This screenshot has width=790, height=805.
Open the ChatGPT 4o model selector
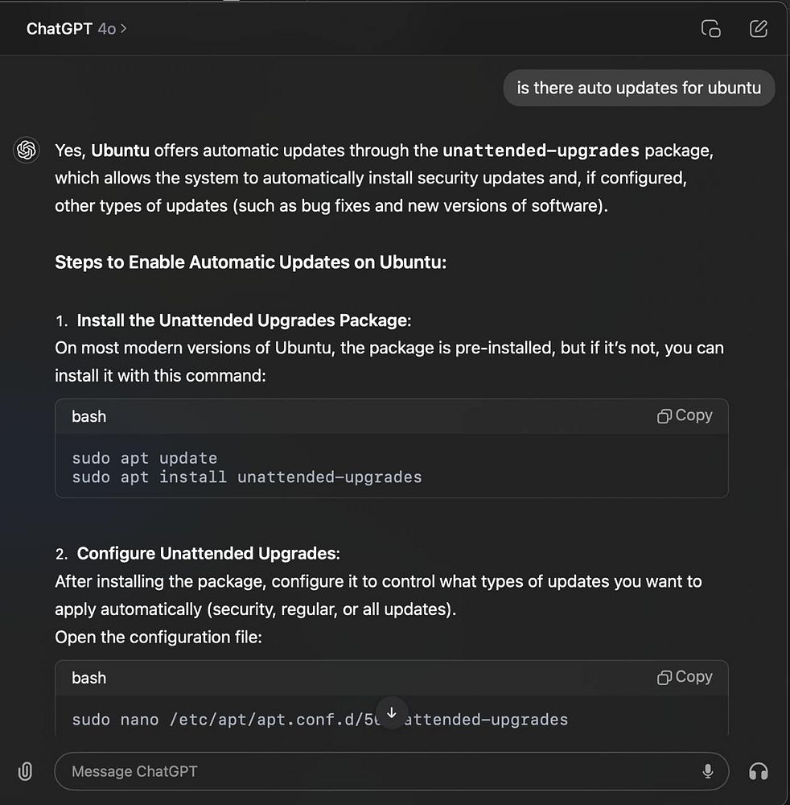coord(76,29)
